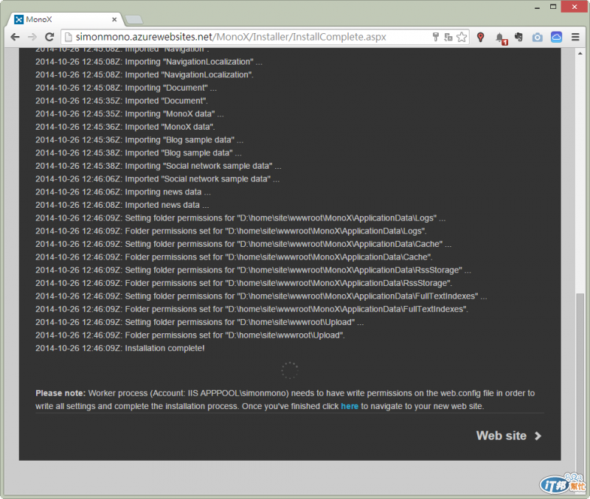The height and width of the screenshot is (499, 590).
Task: Click 'Installation complete!' log line
Action: tap(120, 348)
